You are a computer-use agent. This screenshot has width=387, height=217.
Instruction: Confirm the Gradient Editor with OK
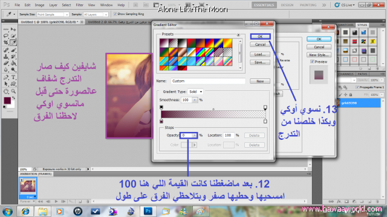[x=260, y=36]
